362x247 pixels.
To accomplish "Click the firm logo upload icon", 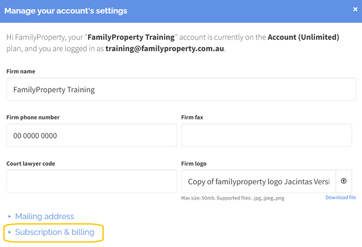I will coord(344,181).
